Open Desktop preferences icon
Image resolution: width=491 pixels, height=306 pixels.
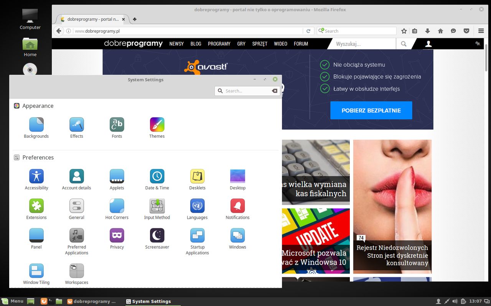click(237, 179)
